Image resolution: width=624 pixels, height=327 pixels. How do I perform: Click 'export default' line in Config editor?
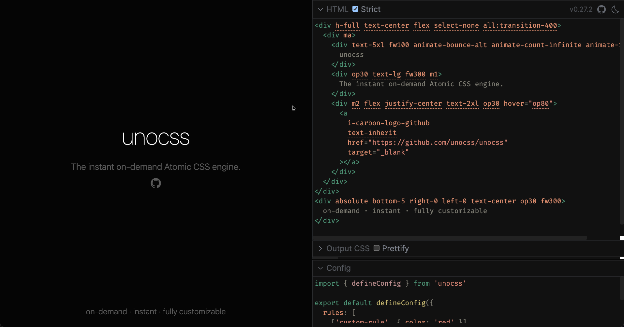343,303
